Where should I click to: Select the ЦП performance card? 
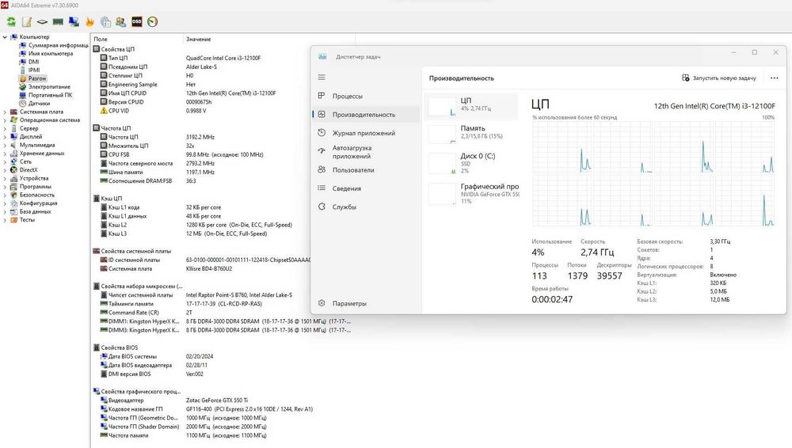click(471, 106)
